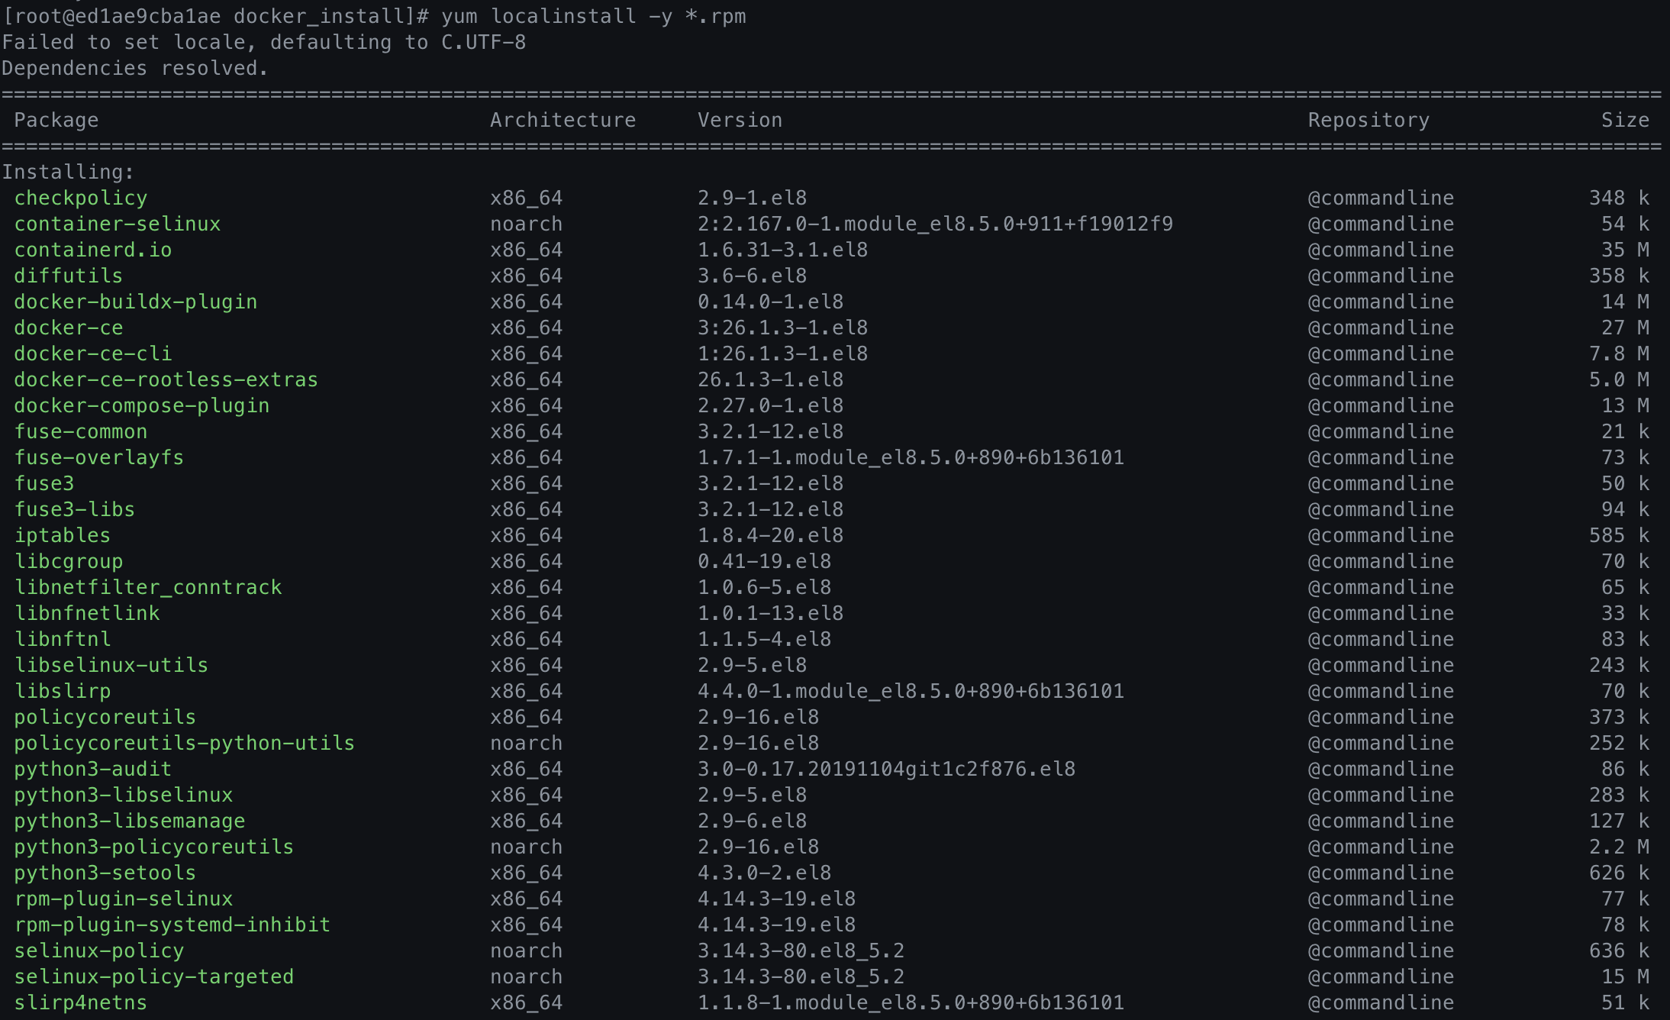
Task: Select the slirp4netns package name
Action: [x=80, y=1002]
